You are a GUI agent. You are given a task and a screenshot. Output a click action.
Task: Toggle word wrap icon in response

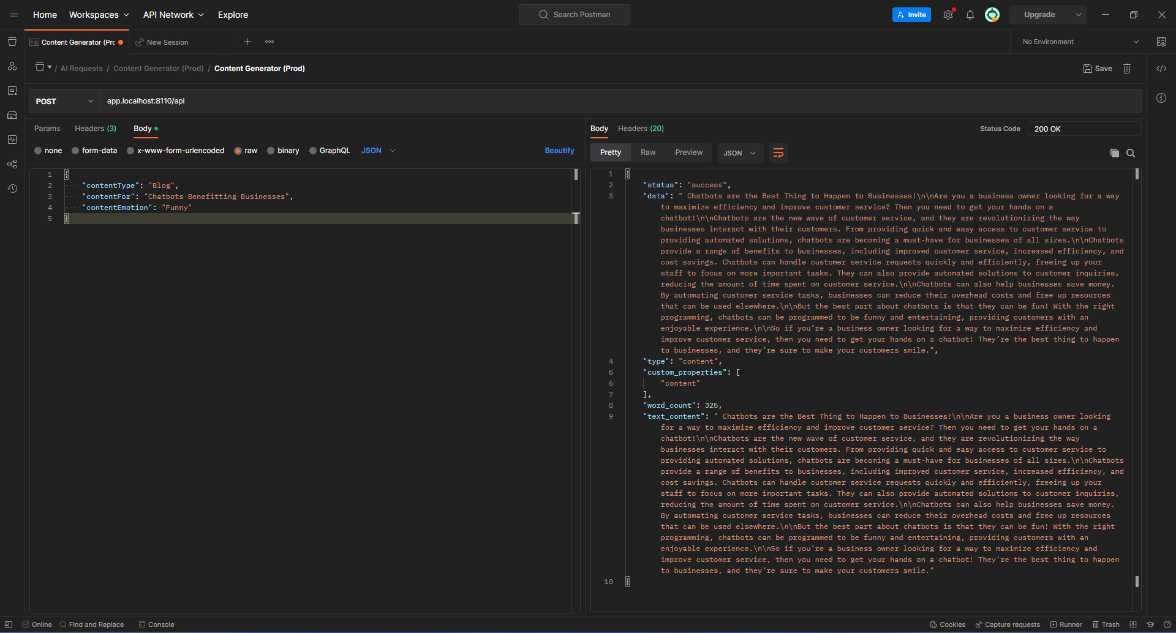point(778,152)
